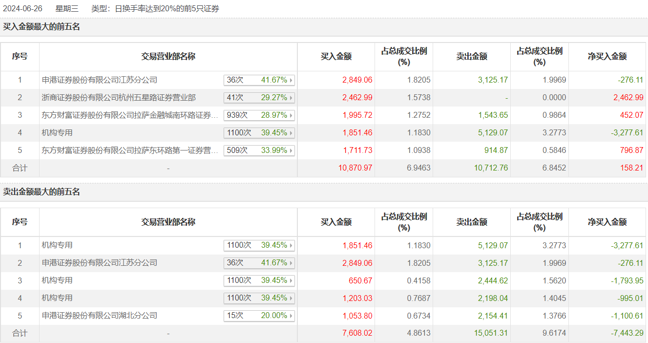Click arrow icon beside 36次 41.67% in sellers table
Image resolution: width=648 pixels, height=343 pixels.
click(292, 263)
